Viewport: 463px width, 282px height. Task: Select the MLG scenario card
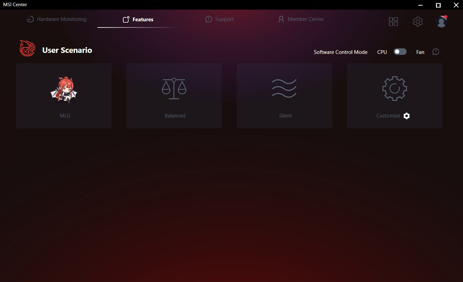tap(64, 96)
